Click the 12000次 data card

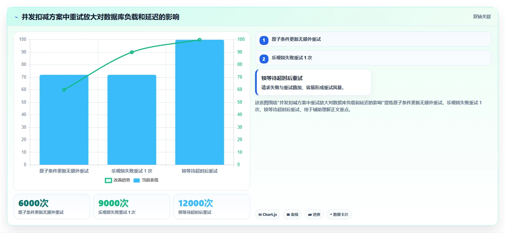tap(211, 207)
